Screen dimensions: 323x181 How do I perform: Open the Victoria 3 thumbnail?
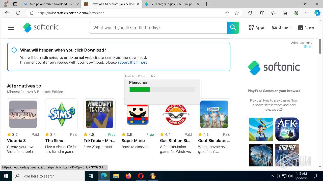tap(23, 114)
